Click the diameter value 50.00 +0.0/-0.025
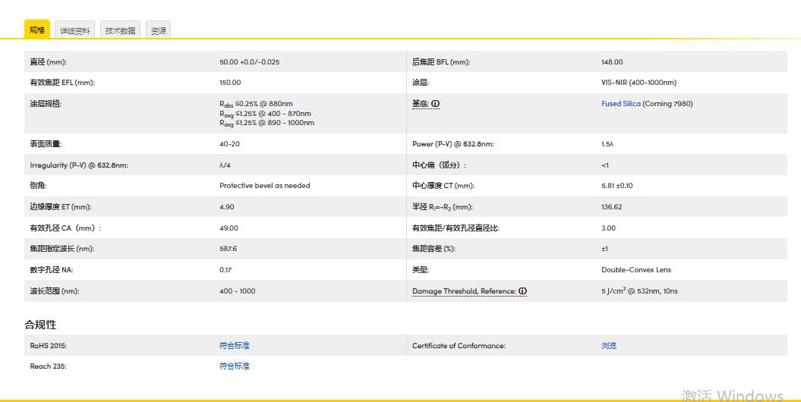 [x=249, y=62]
